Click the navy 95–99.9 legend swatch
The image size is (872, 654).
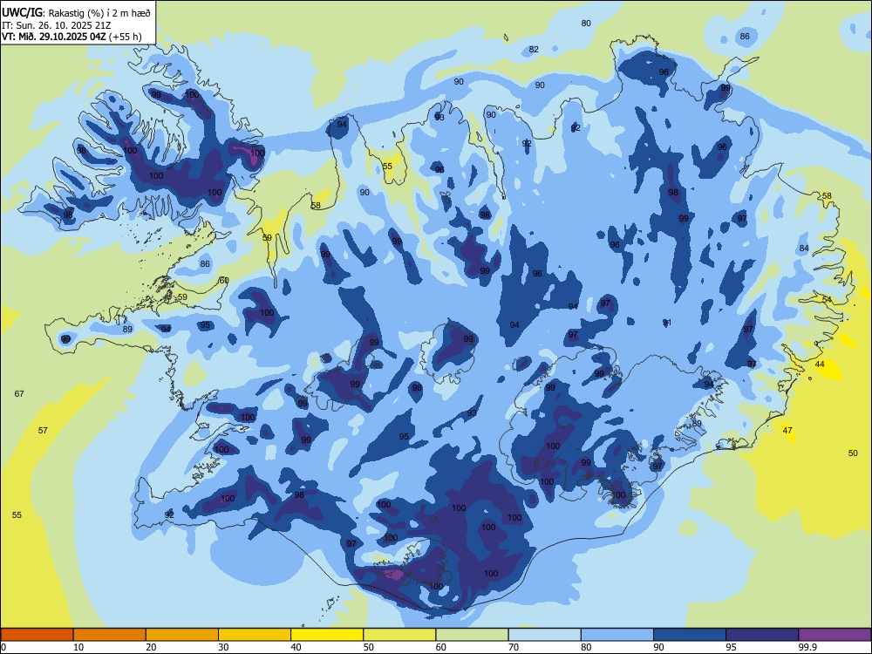pos(762,635)
